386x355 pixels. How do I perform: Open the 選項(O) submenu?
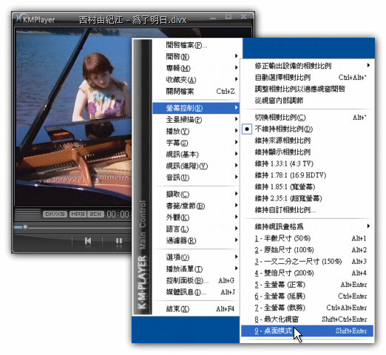point(196,257)
